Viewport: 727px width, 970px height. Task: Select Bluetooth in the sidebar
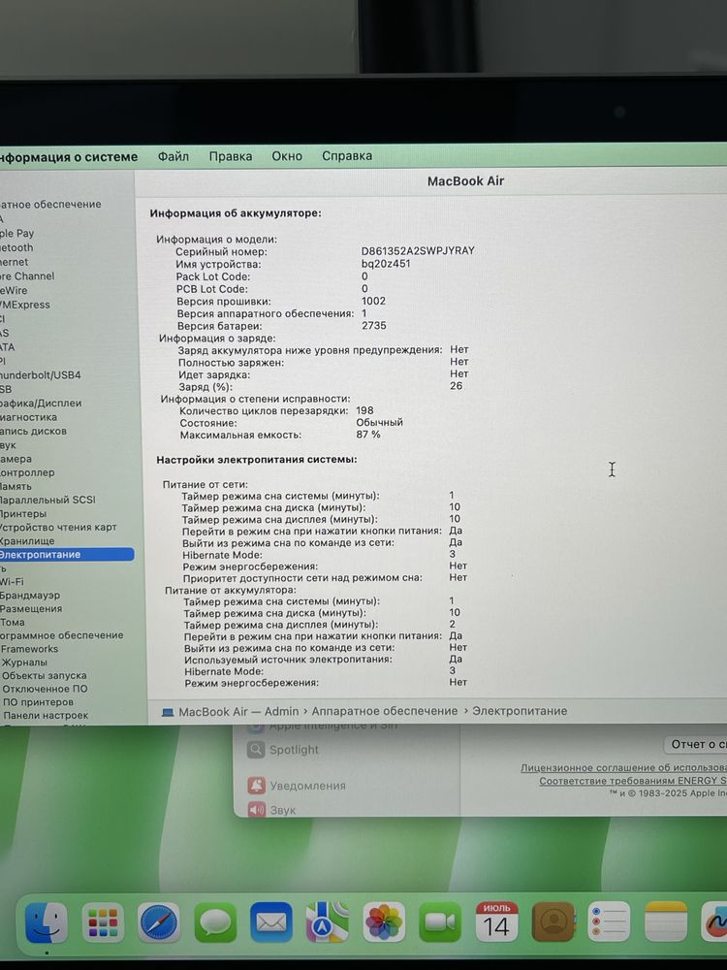click(x=16, y=247)
